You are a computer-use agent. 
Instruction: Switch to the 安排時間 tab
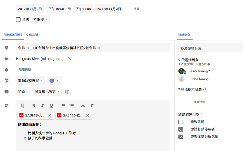point(32,35)
